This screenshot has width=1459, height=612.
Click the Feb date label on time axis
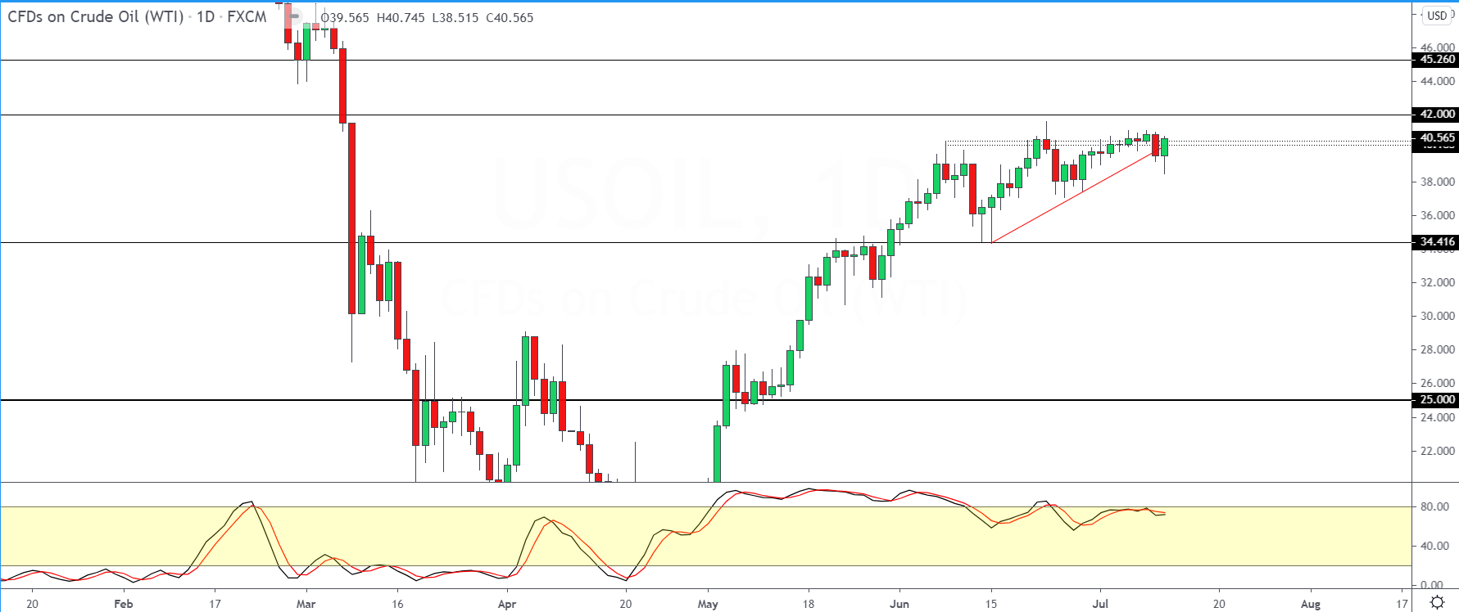point(123,604)
